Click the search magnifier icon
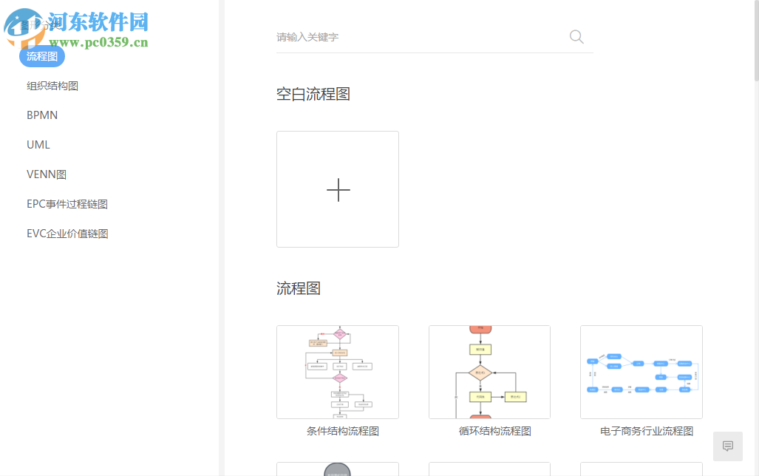The width and height of the screenshot is (759, 476). click(576, 36)
